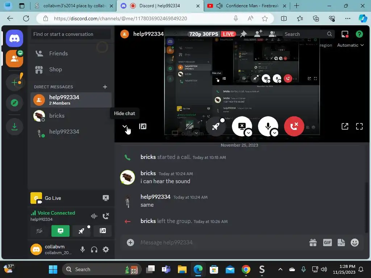
Task: Click Voice Connected status text
Action: [x=56, y=213]
